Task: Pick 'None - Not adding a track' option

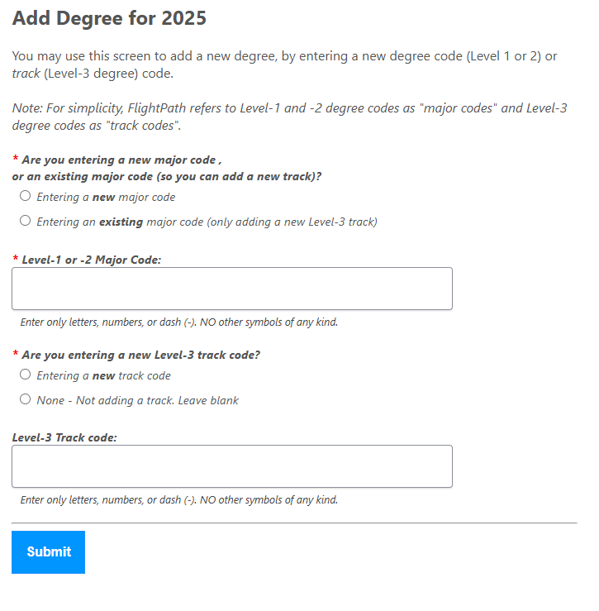Action: 25,399
